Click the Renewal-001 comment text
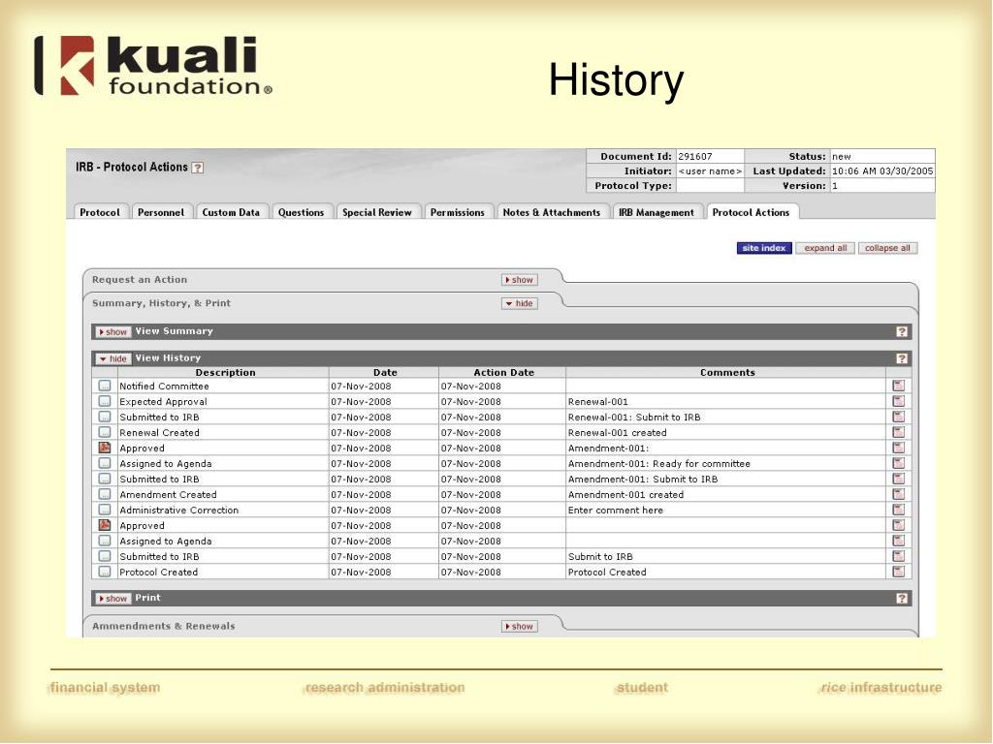The height and width of the screenshot is (744, 993). 597,402
